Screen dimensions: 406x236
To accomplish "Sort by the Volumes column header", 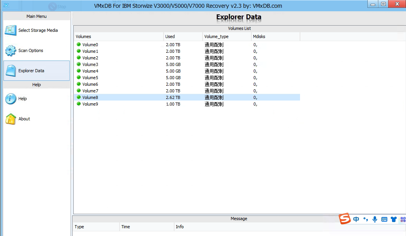I will pyautogui.click(x=119, y=36).
